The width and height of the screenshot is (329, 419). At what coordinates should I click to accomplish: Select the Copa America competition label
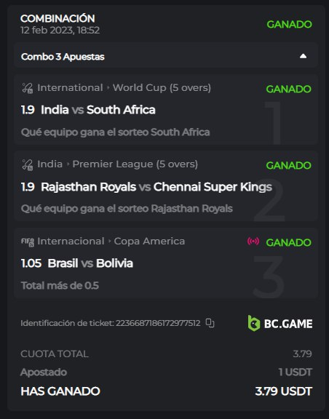pos(149,241)
